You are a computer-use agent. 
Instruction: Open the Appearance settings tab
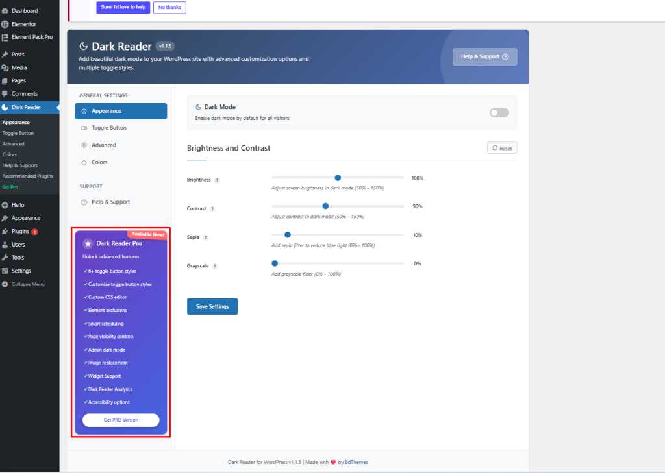121,111
